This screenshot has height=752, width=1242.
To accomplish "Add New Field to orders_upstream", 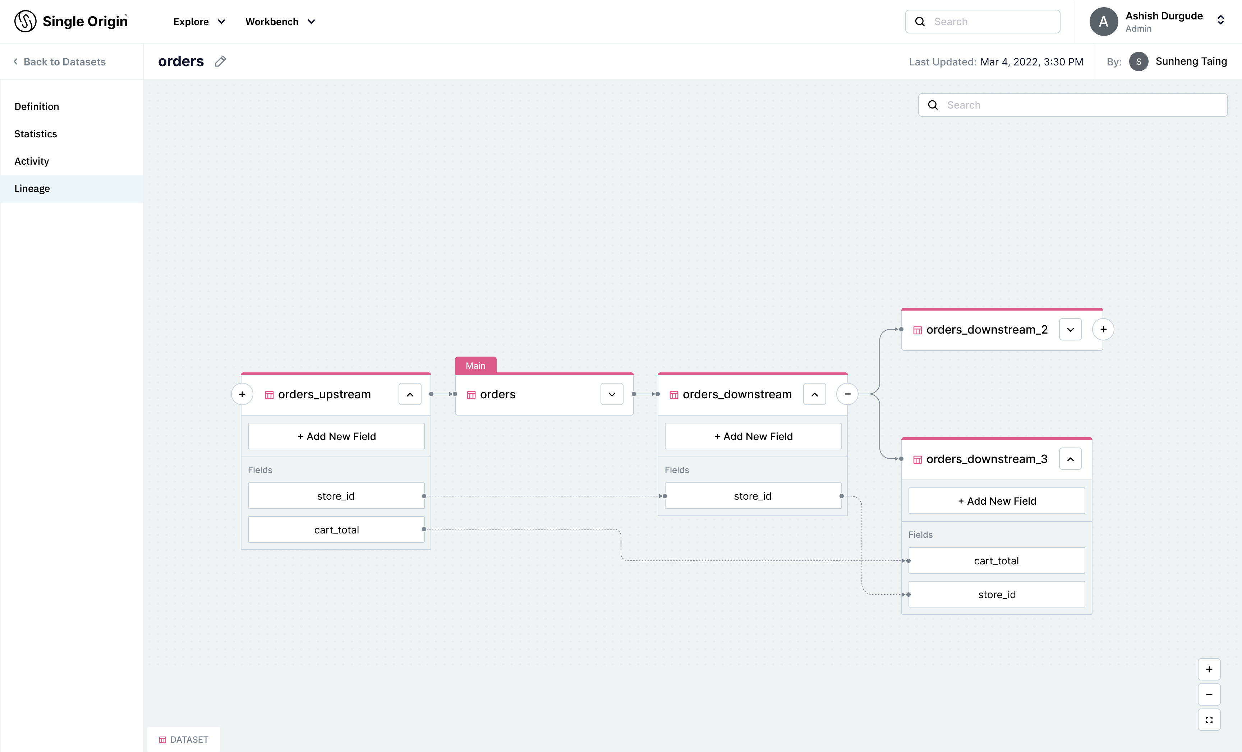I will (336, 436).
